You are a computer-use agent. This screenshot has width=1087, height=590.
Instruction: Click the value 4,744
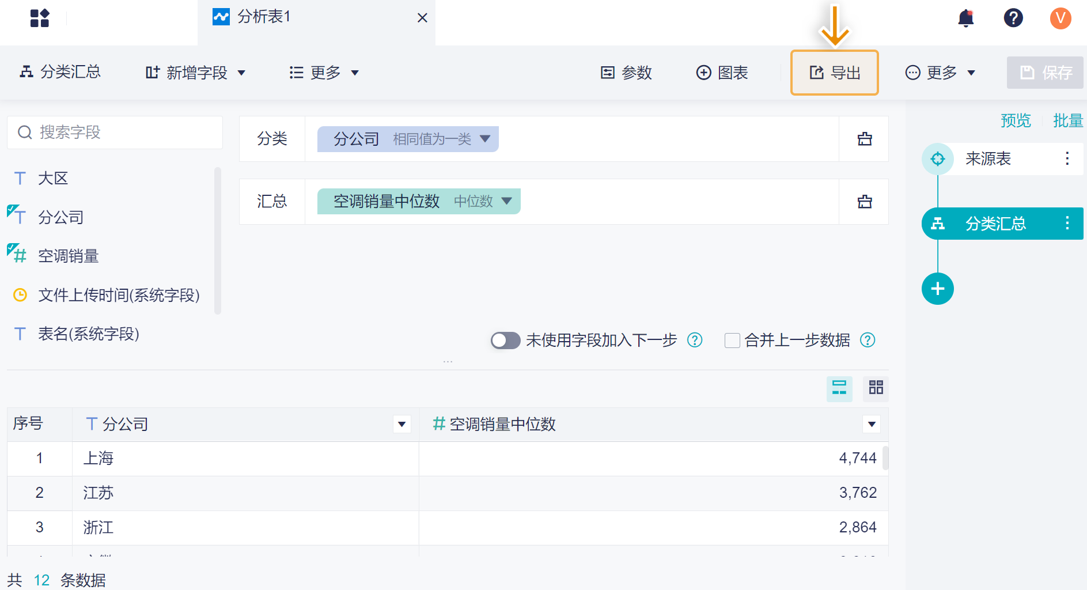pyautogui.click(x=858, y=459)
